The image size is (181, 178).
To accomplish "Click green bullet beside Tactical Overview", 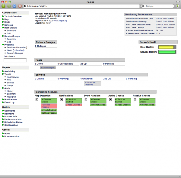I will click(x=3, y=16).
